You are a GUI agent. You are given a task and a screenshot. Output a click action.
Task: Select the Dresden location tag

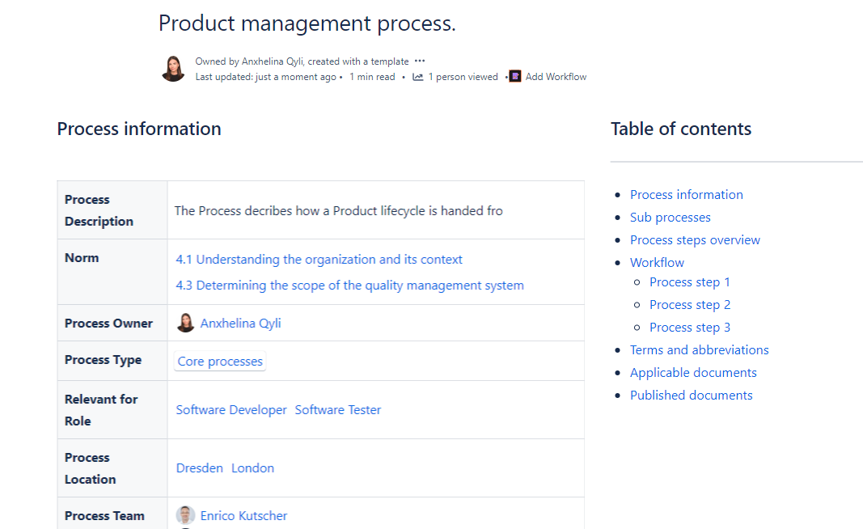(x=199, y=468)
